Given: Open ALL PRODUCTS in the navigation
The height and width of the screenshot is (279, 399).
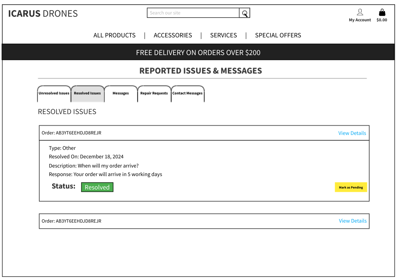Looking at the screenshot, I should tap(114, 35).
